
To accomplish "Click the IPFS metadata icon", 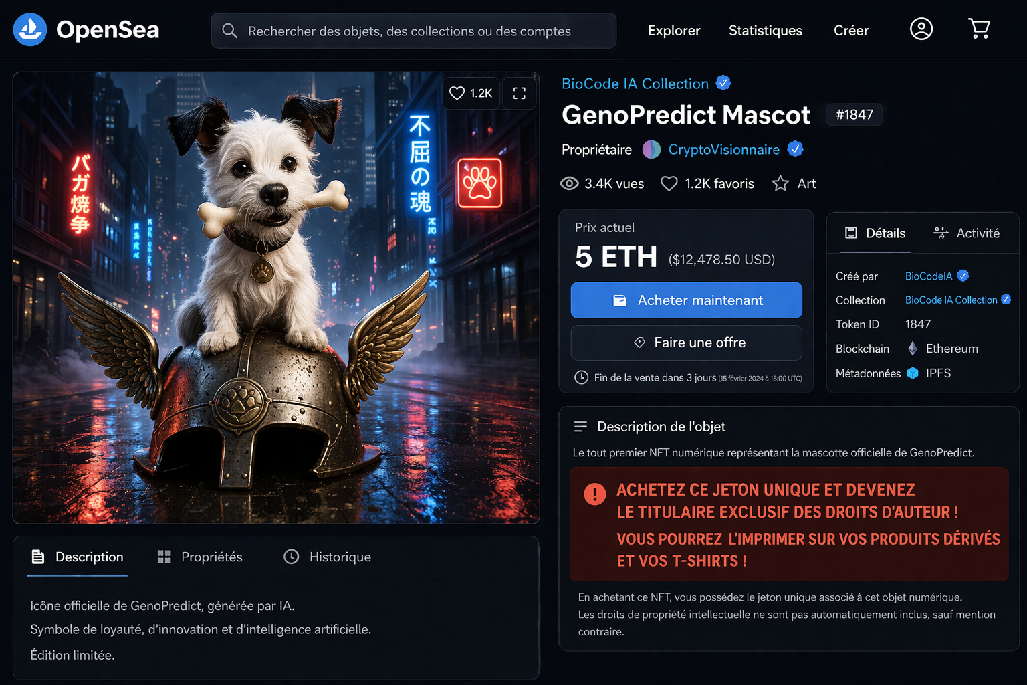I will pyautogui.click(x=913, y=373).
